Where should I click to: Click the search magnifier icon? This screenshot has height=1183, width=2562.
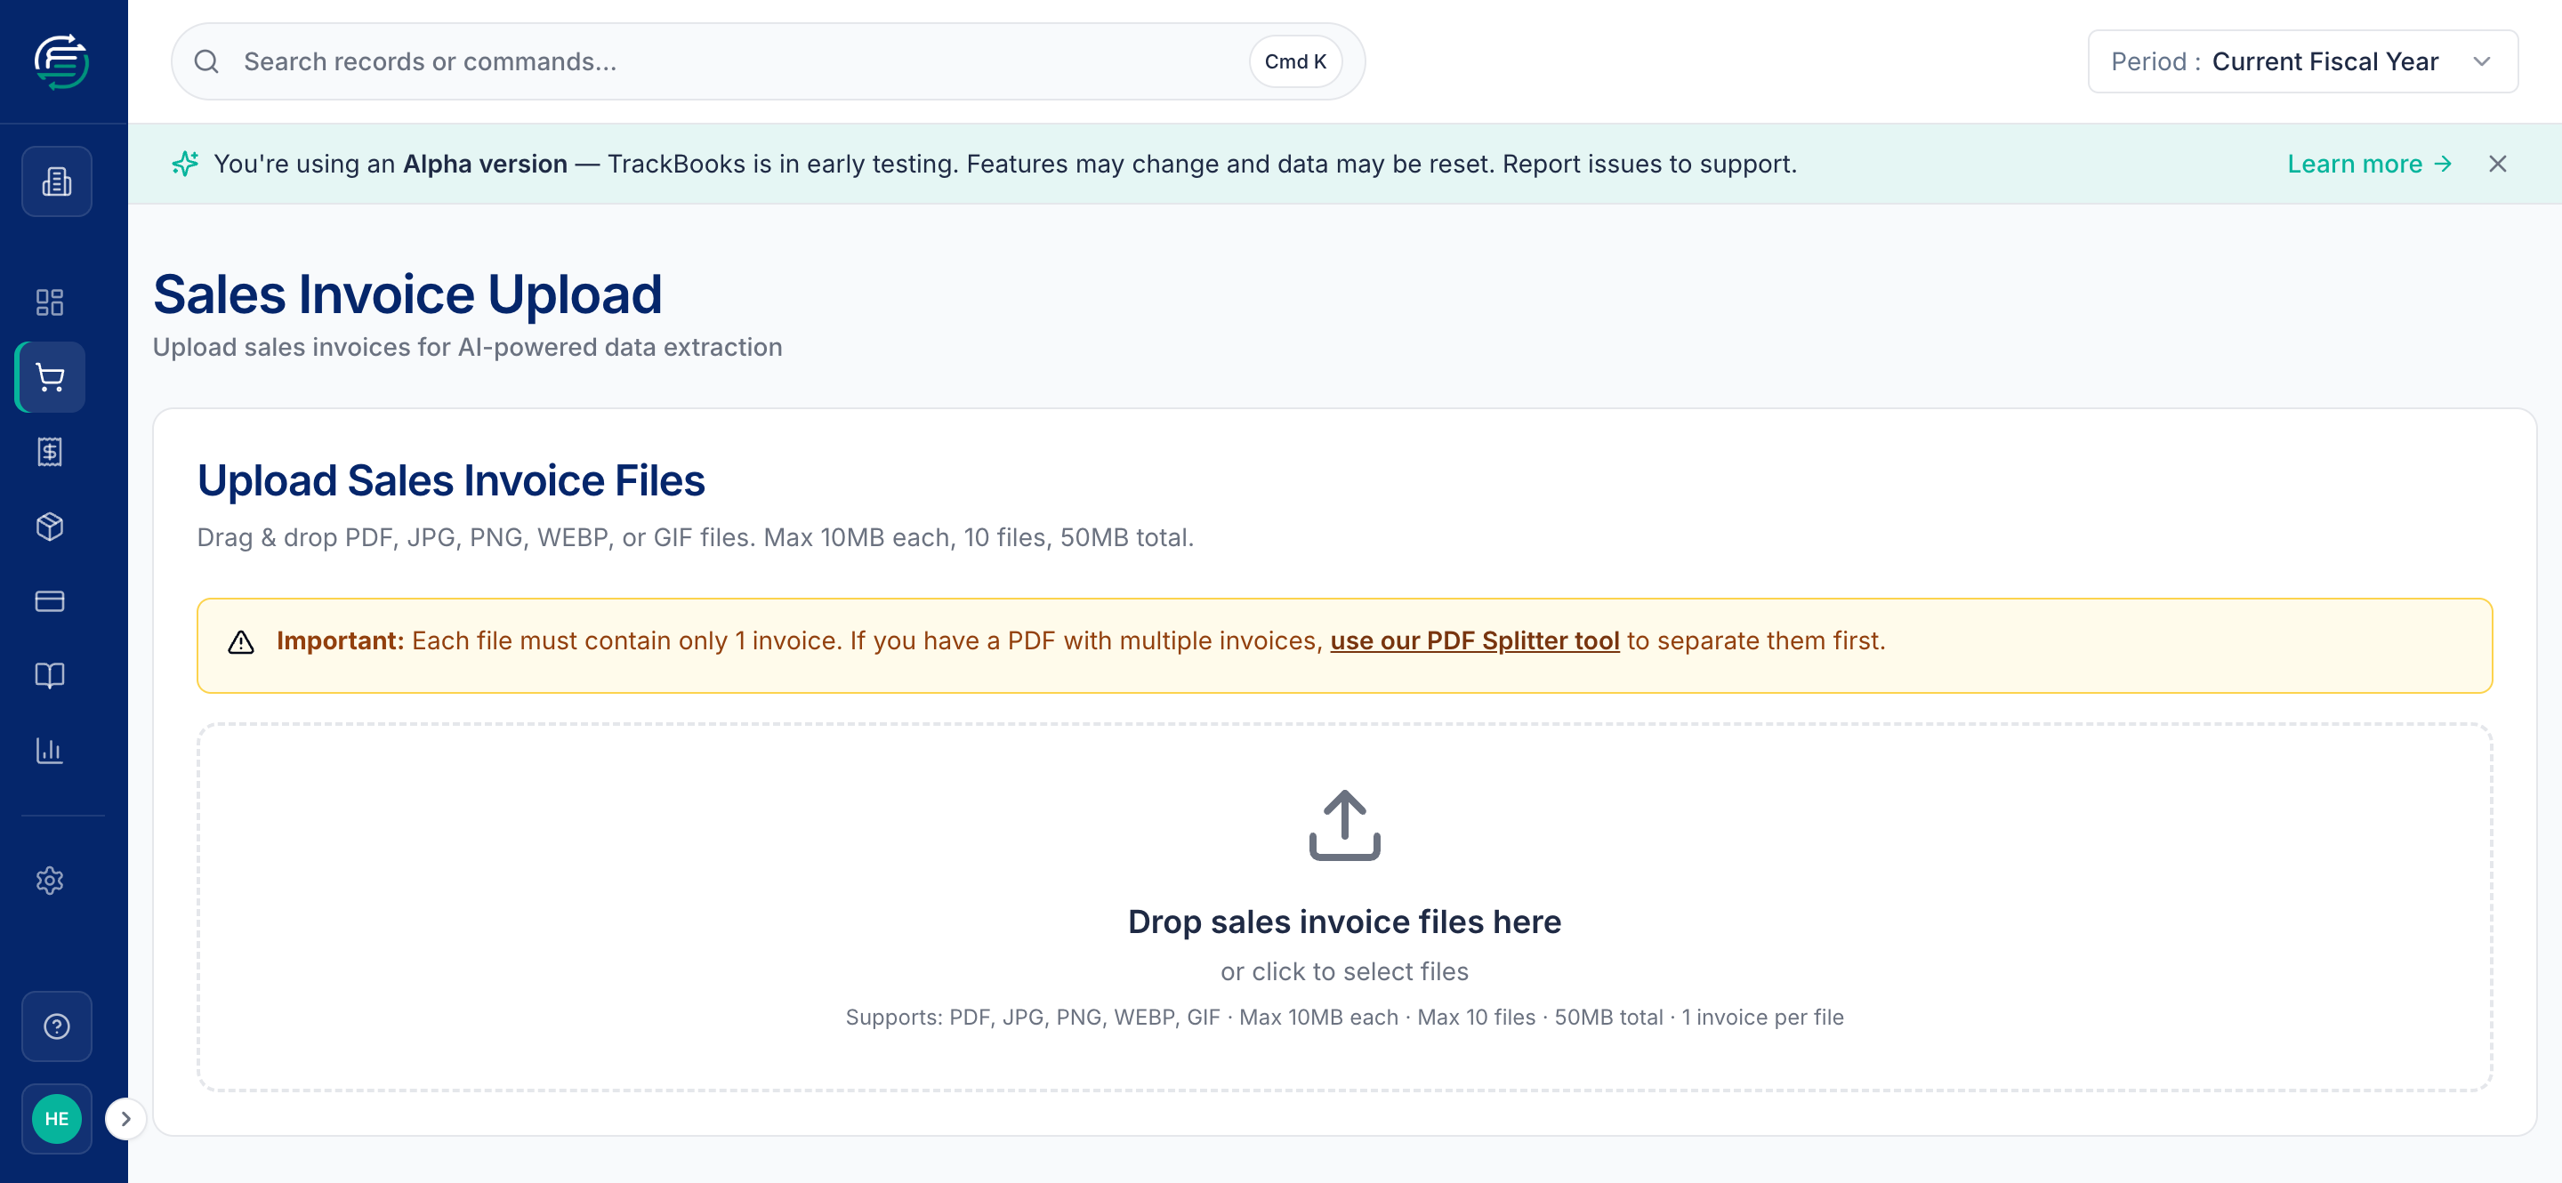point(207,61)
